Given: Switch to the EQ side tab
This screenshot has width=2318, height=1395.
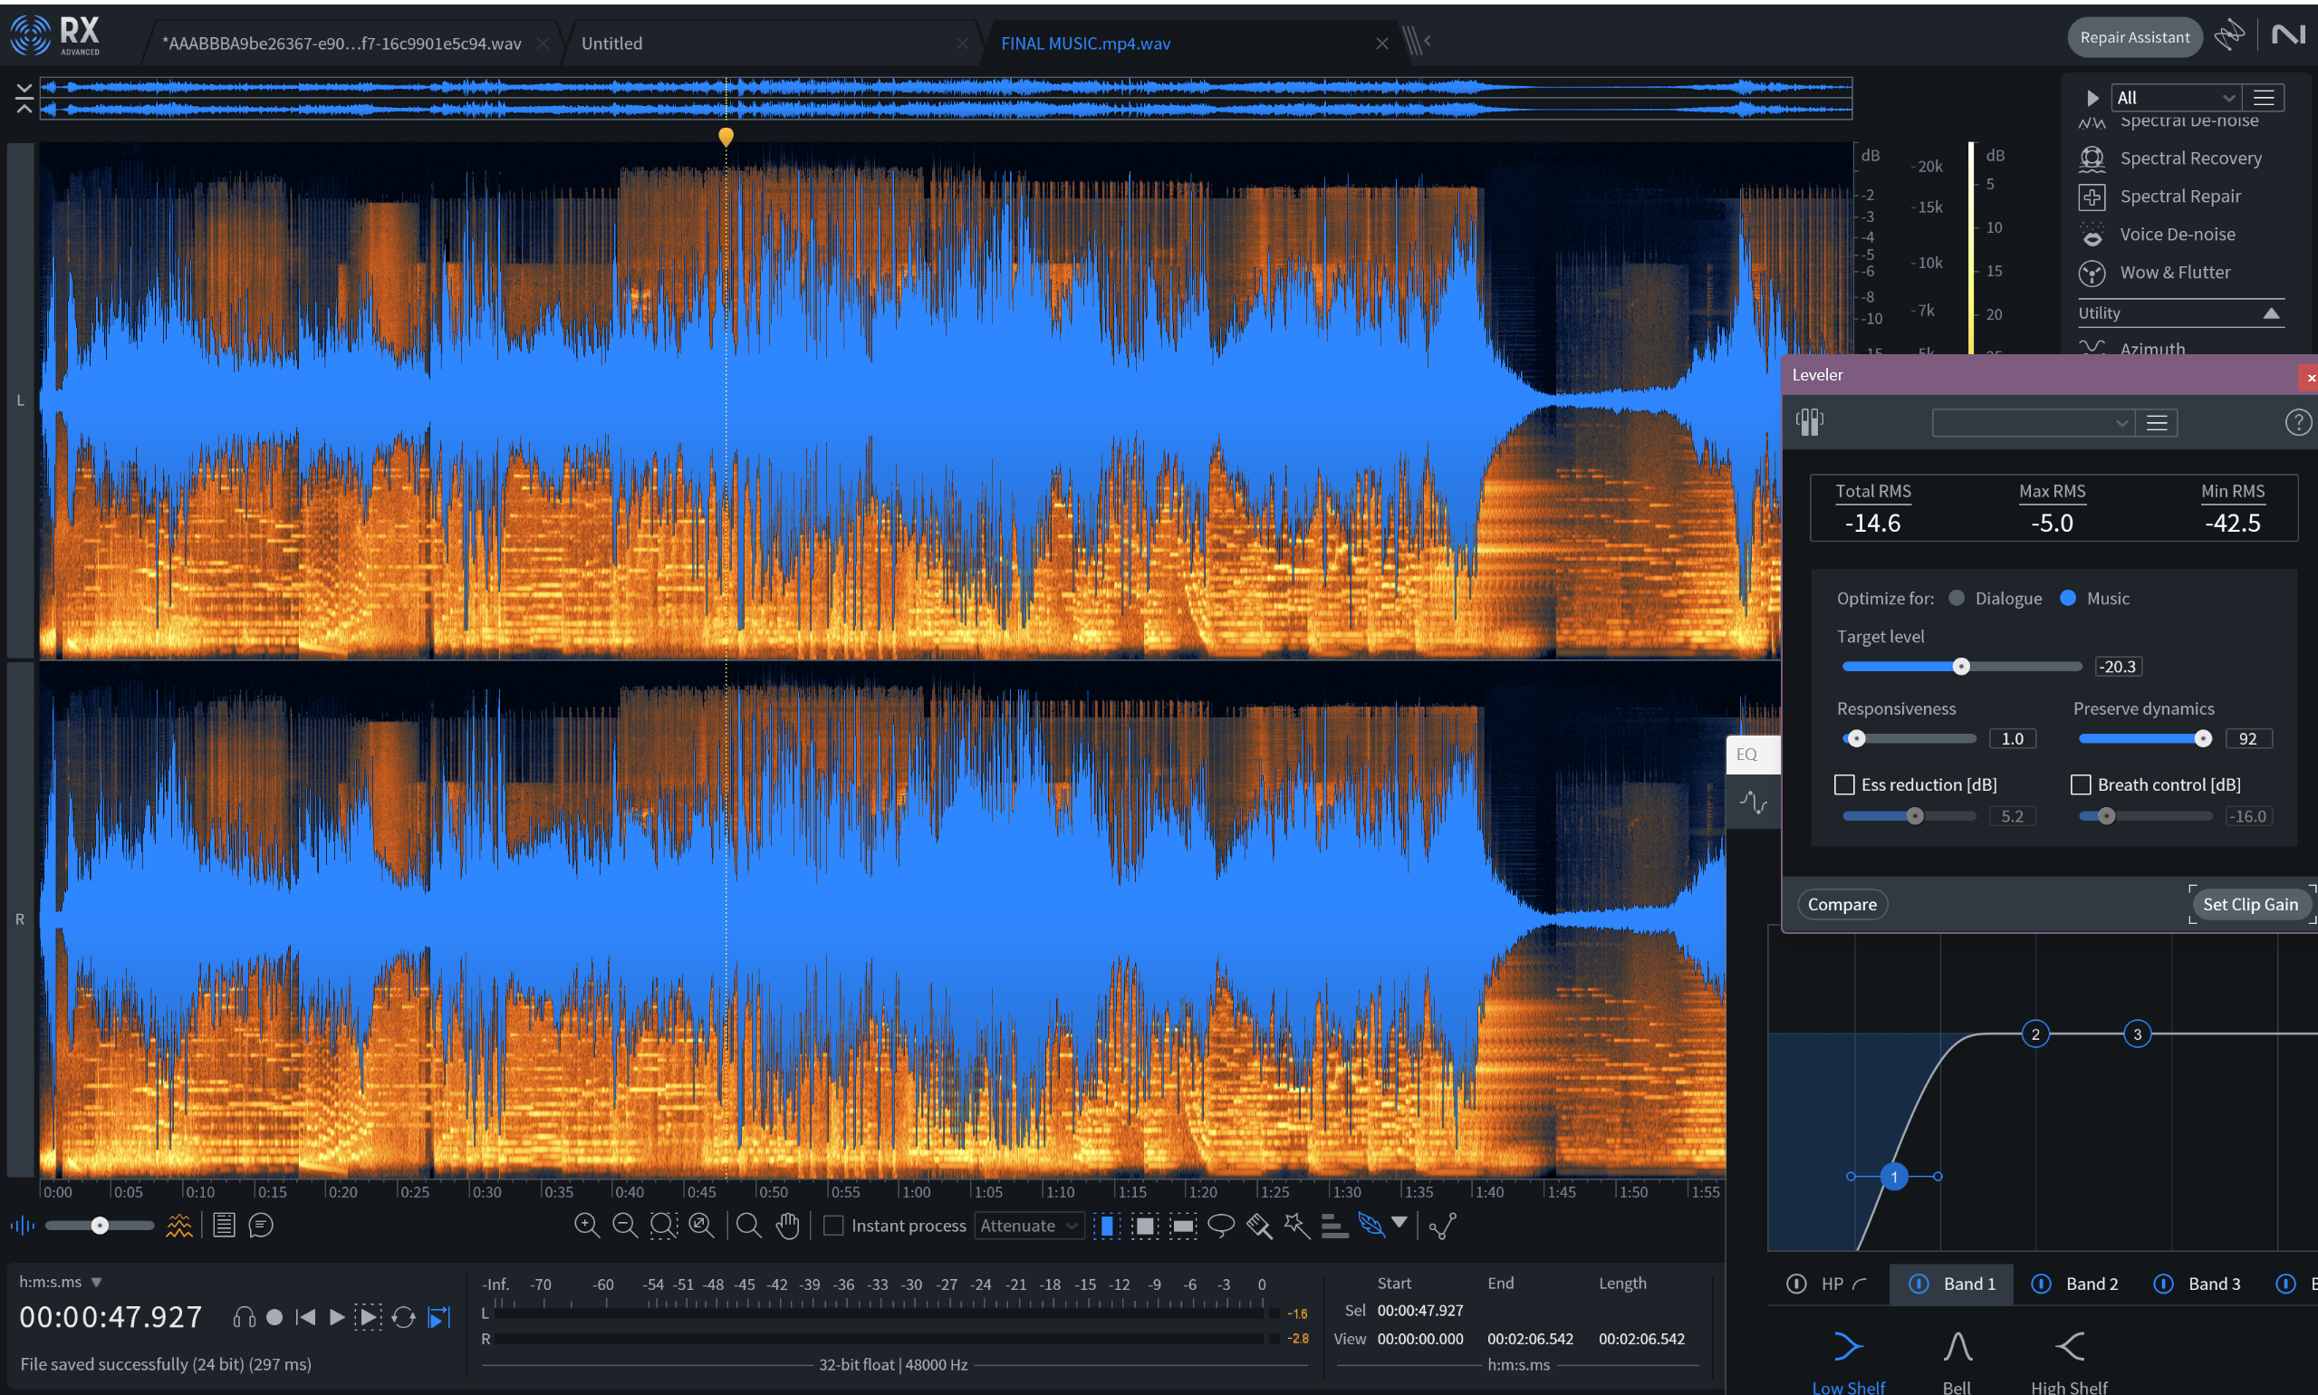Looking at the screenshot, I should tap(1752, 754).
